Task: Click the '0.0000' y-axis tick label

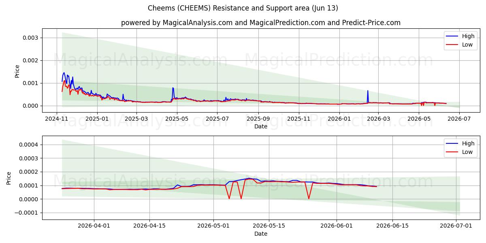Action: pos(29,199)
